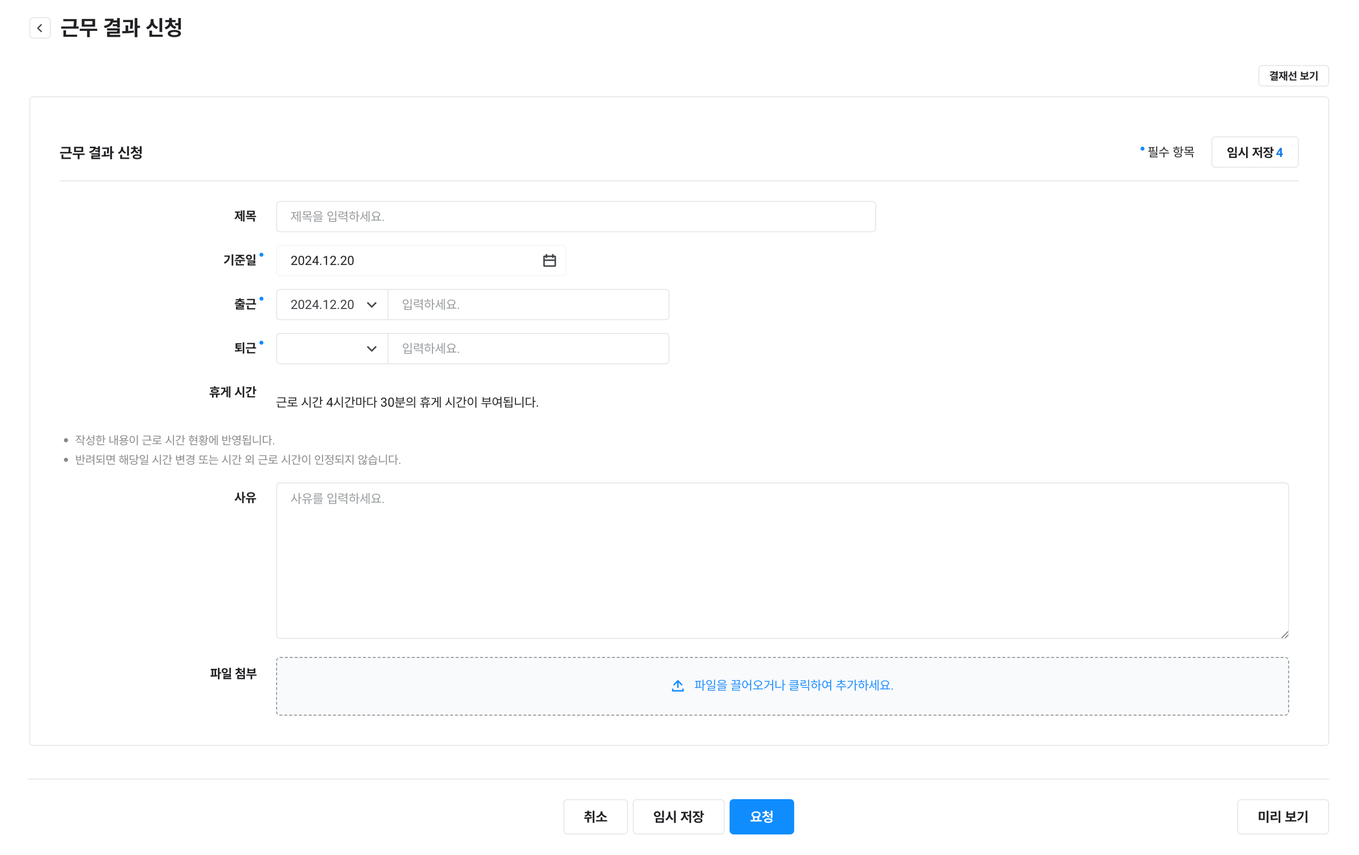This screenshot has width=1359, height=855.
Task: Click the 출근 time input field
Action: (x=528, y=305)
